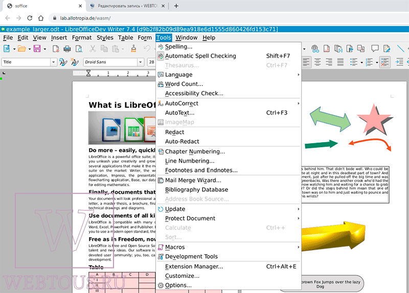This screenshot has width=409, height=293.
Task: Click the Center alignment icon
Action: click(x=317, y=62)
